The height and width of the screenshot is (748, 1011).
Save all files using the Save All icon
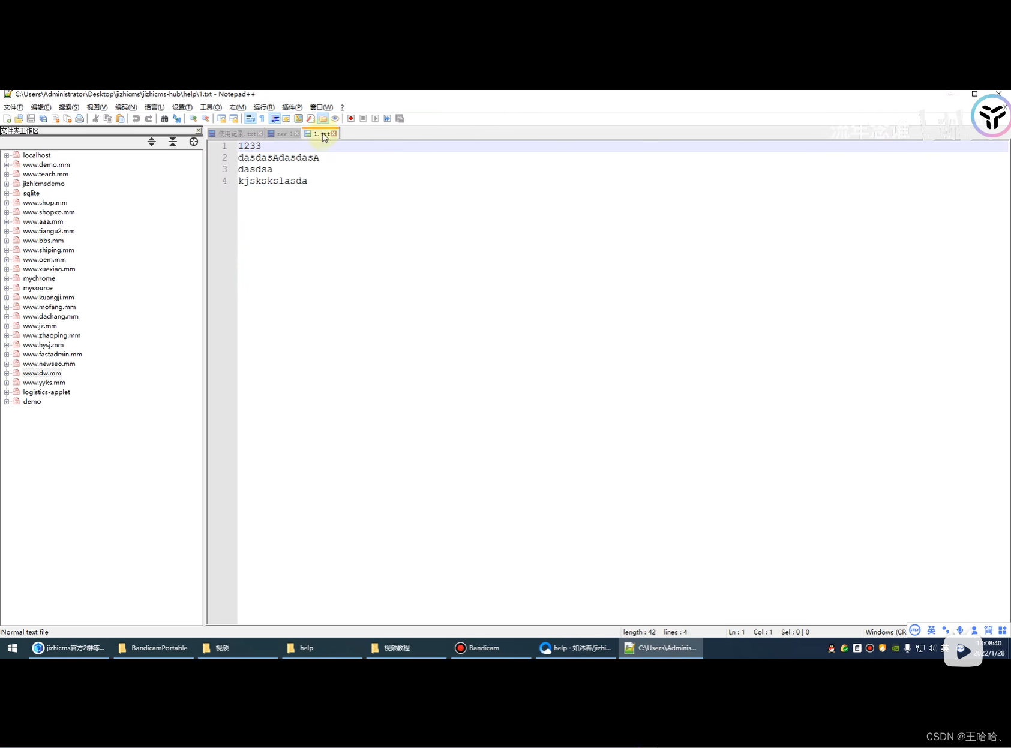(x=43, y=118)
